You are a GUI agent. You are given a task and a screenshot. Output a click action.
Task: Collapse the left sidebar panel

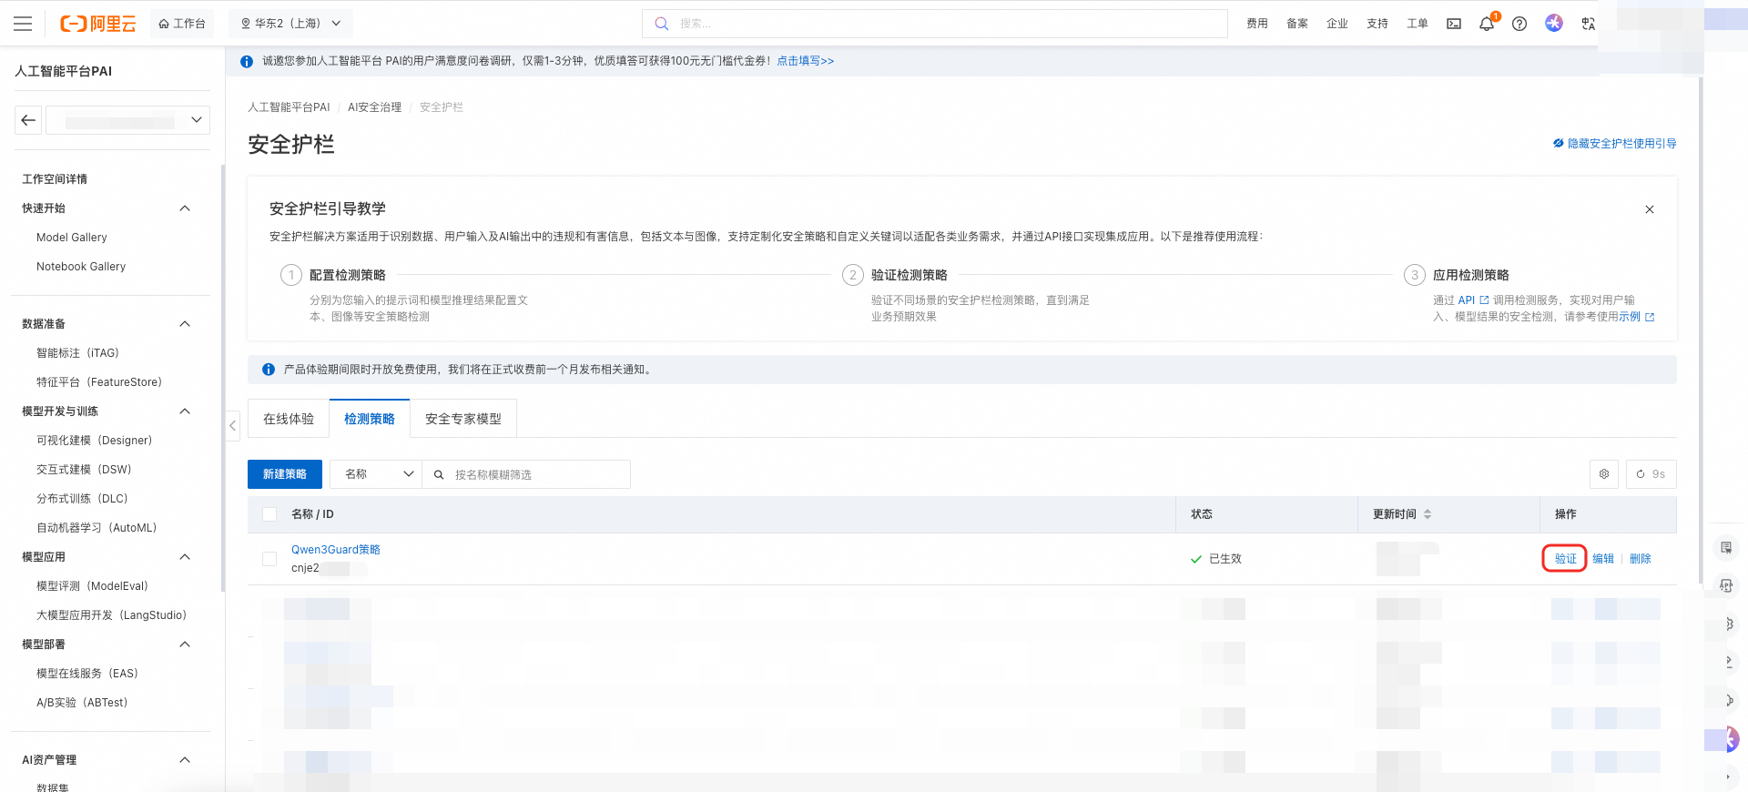233,425
